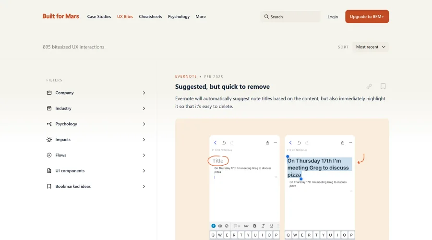Viewport: 432px width, 240px height.
Task: Click the EVERNOTE company label
Action: [186, 76]
